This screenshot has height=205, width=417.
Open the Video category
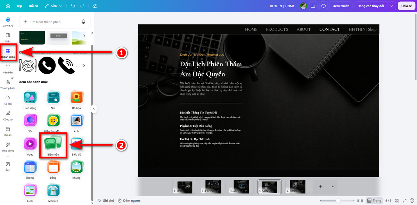click(x=30, y=147)
